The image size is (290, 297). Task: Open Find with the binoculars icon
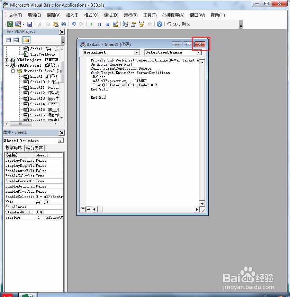point(63,24)
